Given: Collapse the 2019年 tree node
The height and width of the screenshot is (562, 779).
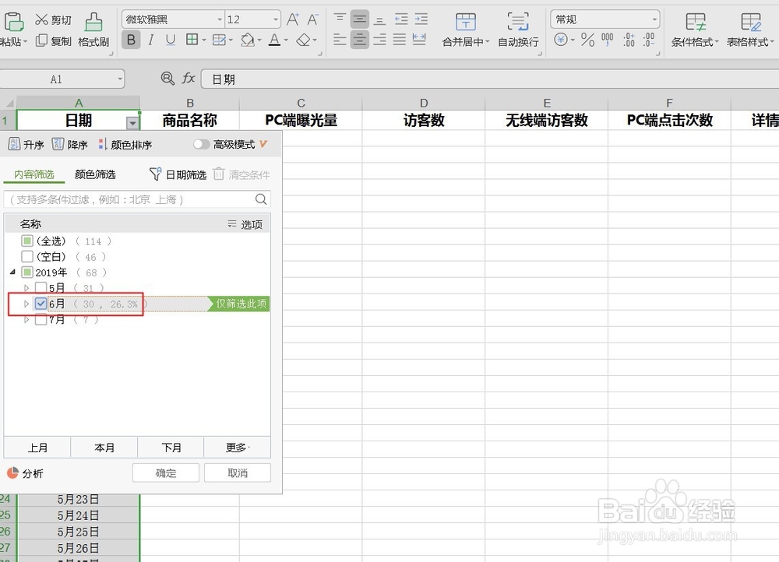Looking at the screenshot, I should (x=12, y=272).
